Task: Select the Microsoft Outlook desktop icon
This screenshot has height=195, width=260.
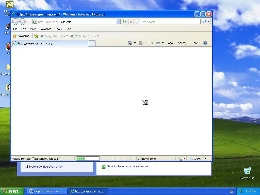Action: pos(8,8)
